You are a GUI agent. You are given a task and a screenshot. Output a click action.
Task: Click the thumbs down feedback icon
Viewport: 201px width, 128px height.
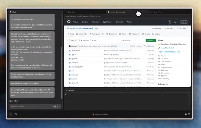16,101
